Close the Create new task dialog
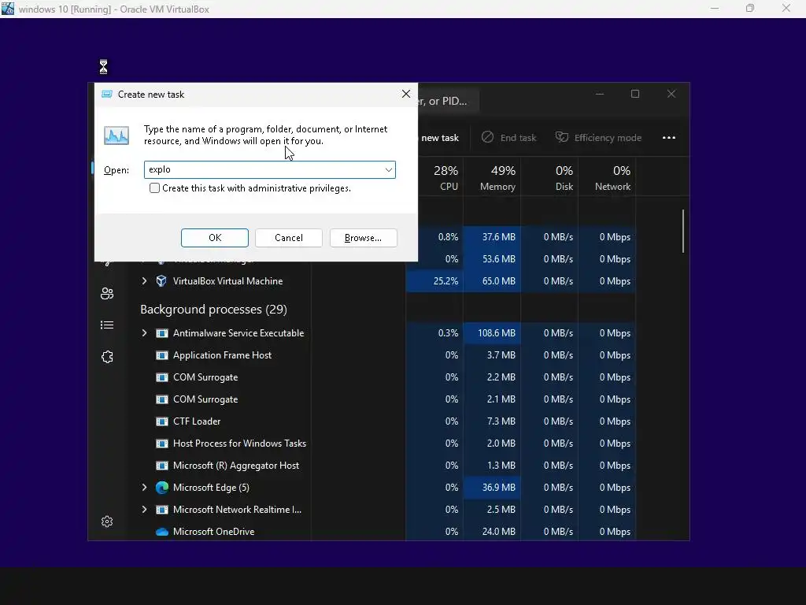 click(406, 95)
